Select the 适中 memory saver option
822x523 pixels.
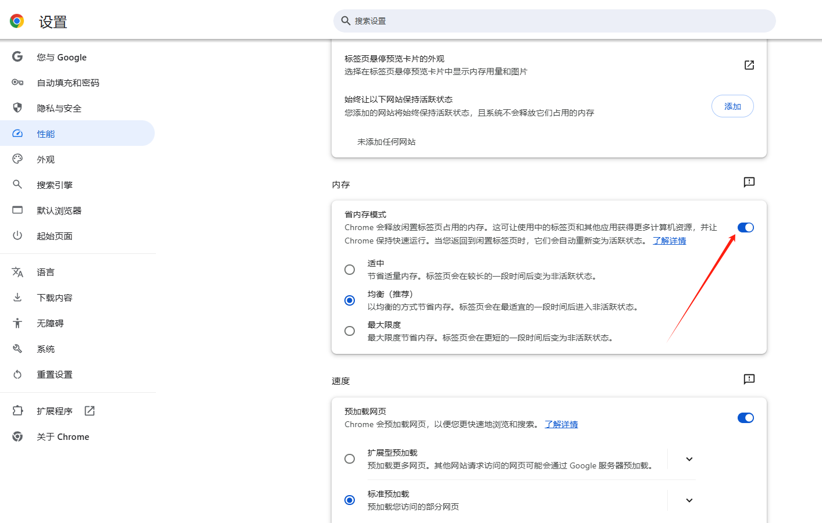[350, 270]
